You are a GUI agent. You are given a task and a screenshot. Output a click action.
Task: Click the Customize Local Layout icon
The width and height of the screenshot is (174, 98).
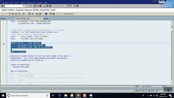[x=77, y=6]
